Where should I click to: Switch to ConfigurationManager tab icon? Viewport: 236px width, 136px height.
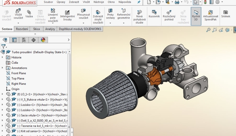[24, 40]
